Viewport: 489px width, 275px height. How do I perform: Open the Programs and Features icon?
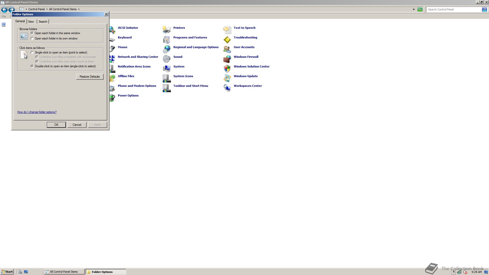click(x=167, y=39)
